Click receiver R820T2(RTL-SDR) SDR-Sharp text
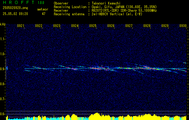The width and height of the screenshot is (189, 120). point(124,10)
